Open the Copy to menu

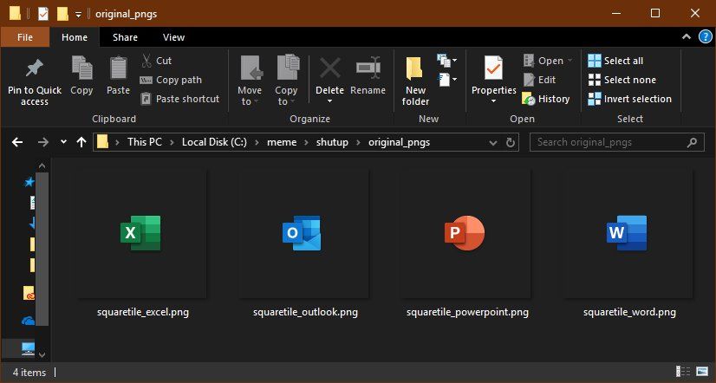coord(286,81)
